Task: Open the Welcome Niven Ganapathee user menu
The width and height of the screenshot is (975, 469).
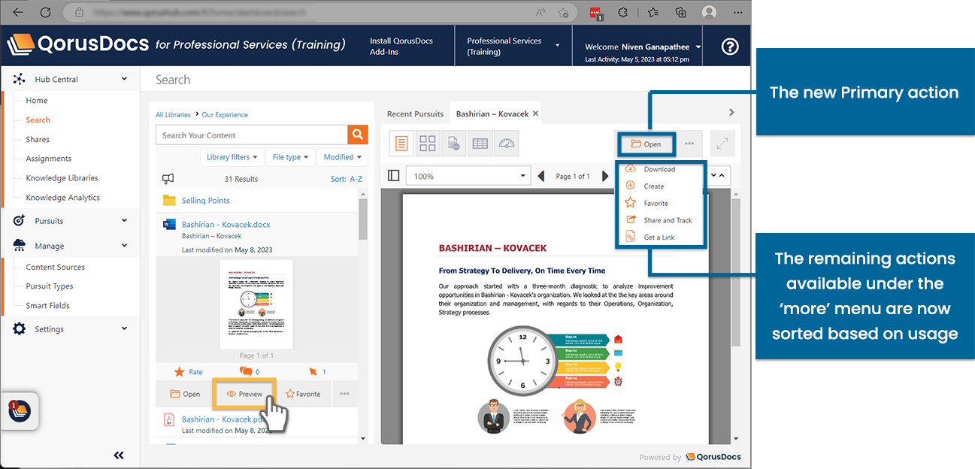Action: (643, 47)
